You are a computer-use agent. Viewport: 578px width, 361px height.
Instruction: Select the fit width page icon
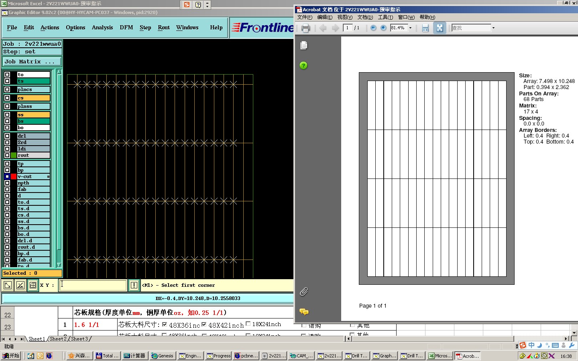(x=425, y=28)
